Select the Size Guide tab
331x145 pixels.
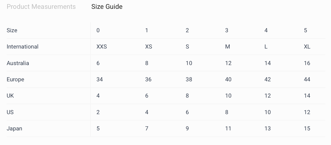[x=107, y=7]
